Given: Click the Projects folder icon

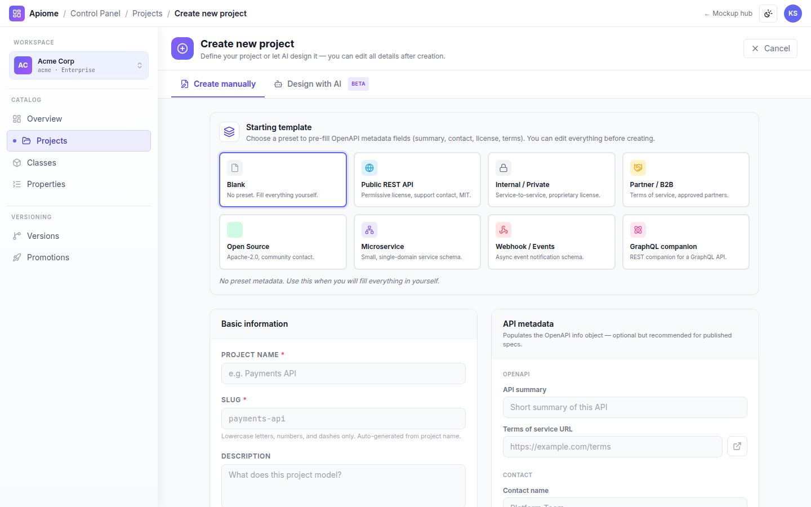Looking at the screenshot, I should click(x=26, y=141).
